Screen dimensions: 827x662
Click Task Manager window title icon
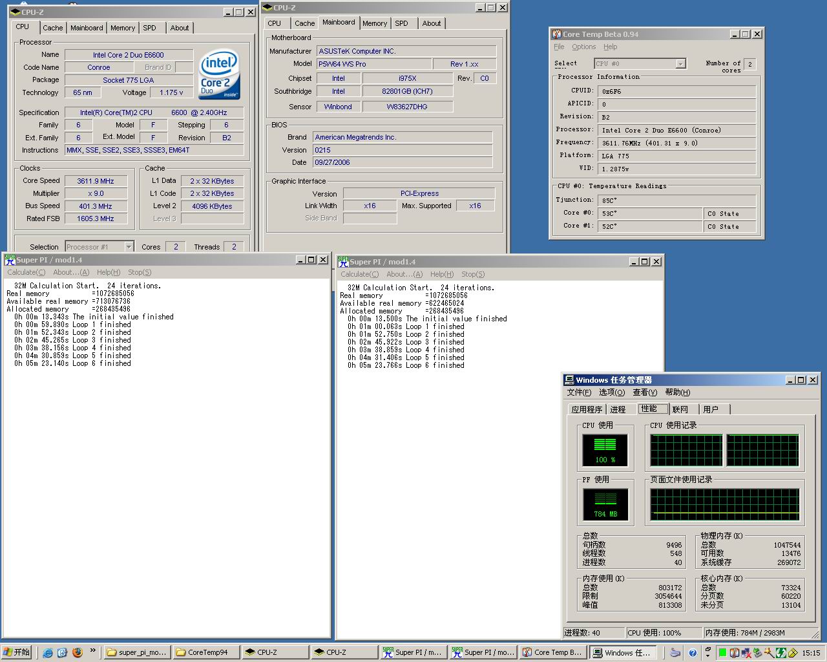(569, 380)
